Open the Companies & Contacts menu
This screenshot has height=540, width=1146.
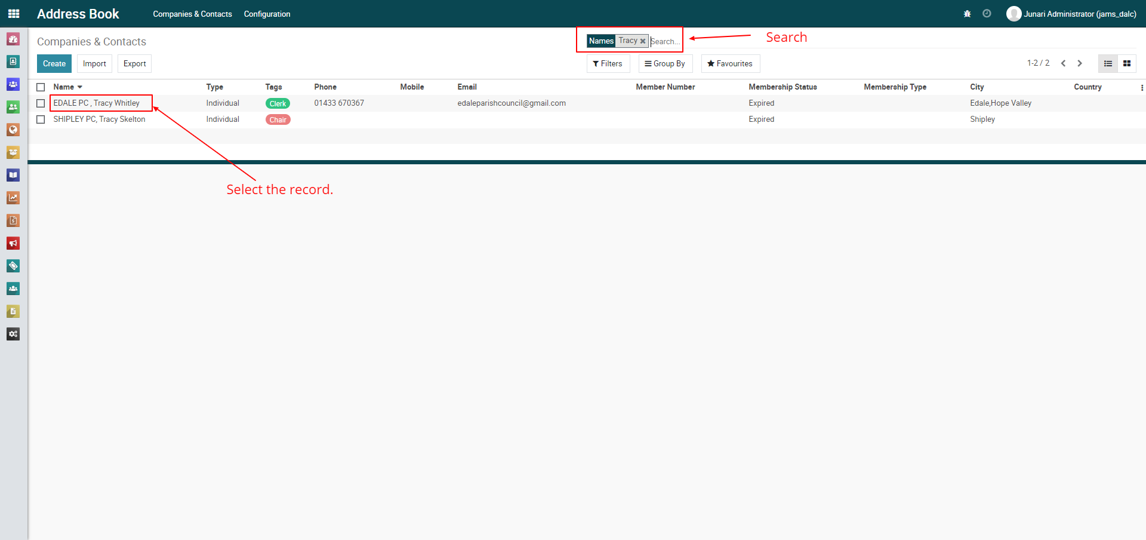(x=192, y=14)
